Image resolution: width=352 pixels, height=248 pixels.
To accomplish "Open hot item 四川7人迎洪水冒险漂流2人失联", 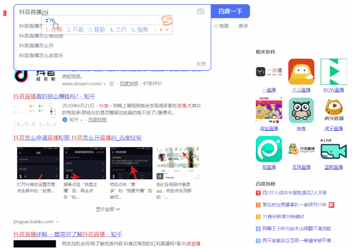I will tap(295, 193).
